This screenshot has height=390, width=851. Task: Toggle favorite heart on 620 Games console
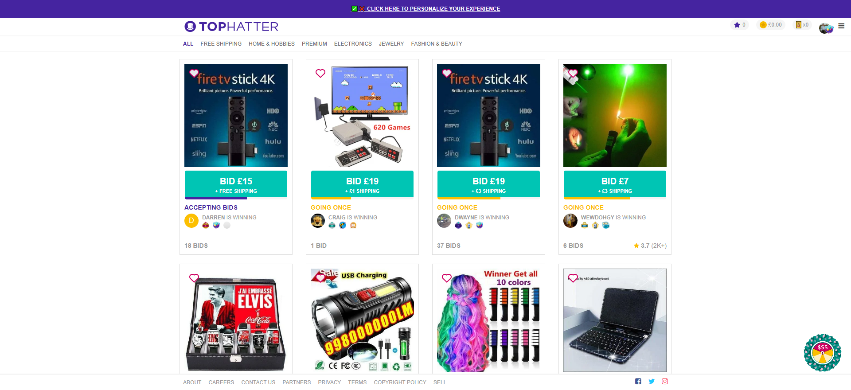point(320,73)
